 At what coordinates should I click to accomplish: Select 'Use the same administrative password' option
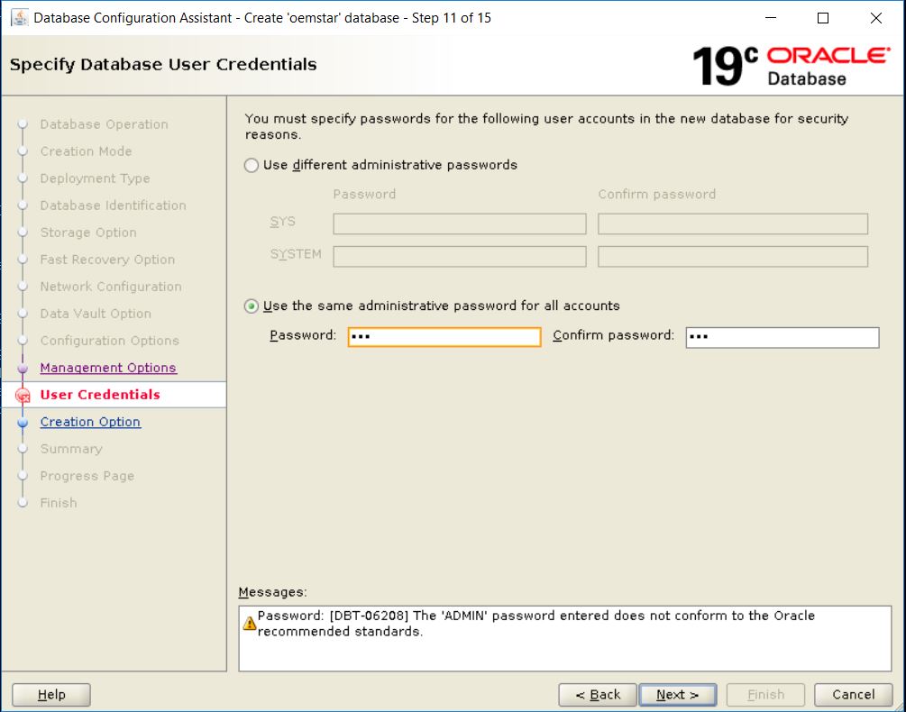click(x=252, y=306)
